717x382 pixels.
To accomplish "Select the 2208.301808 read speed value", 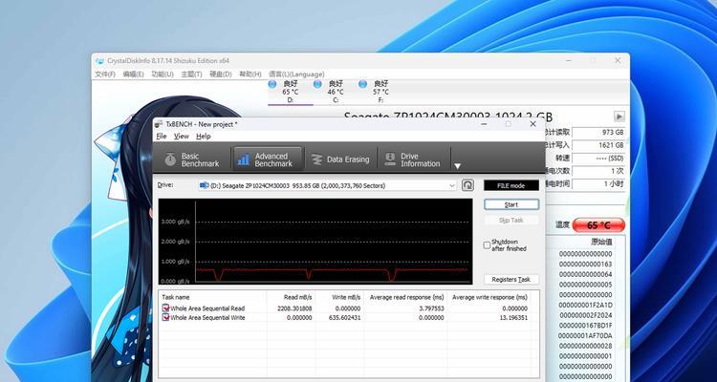I will (294, 308).
